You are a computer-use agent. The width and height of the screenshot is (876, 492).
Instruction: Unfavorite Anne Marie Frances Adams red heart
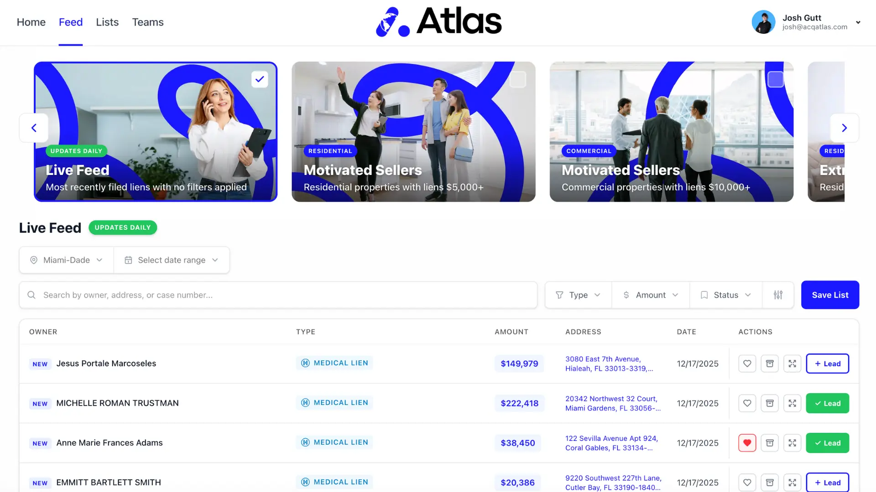[x=747, y=443]
